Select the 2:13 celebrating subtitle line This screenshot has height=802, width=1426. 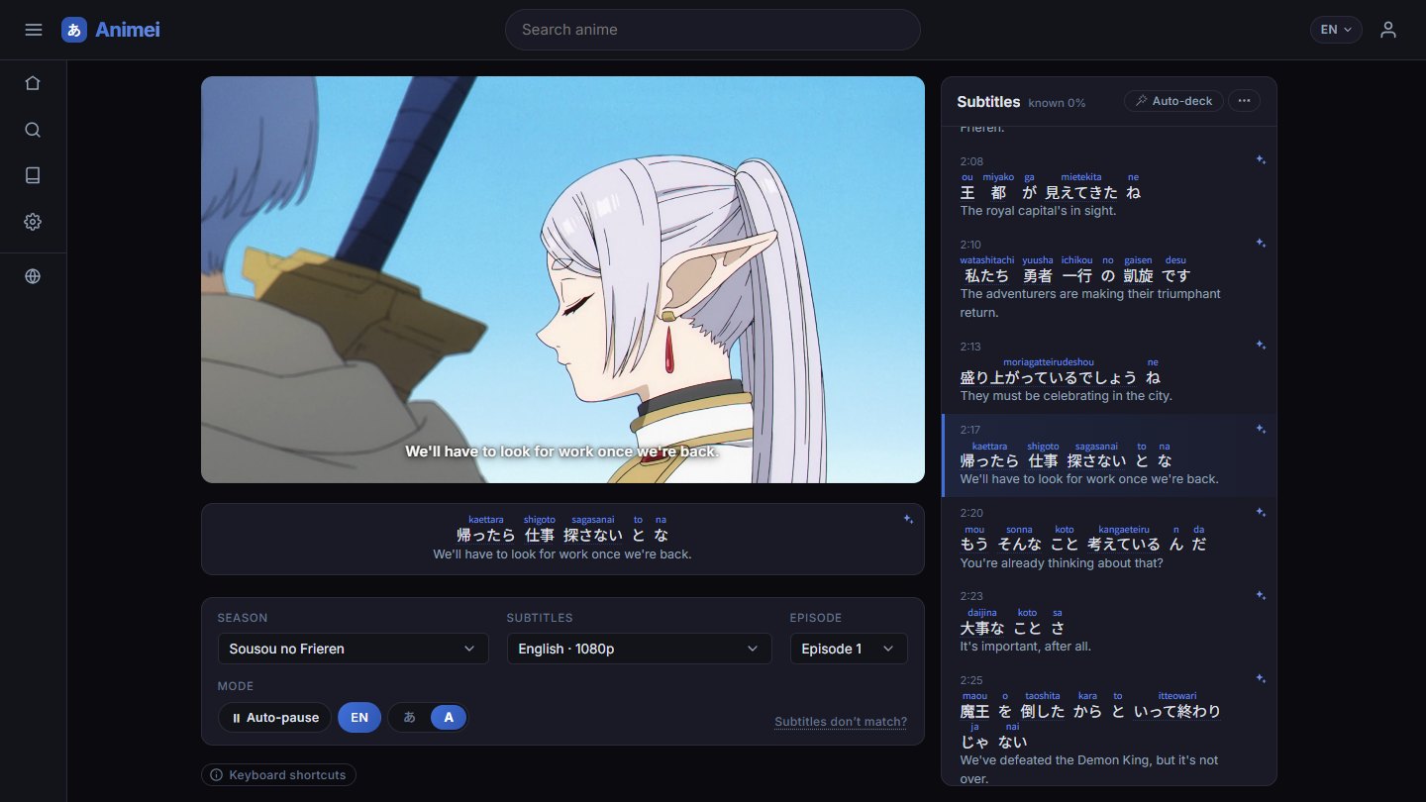coord(1109,371)
